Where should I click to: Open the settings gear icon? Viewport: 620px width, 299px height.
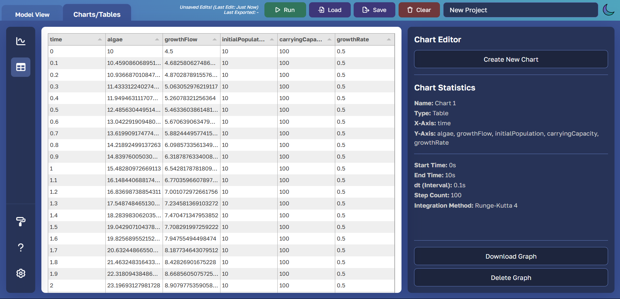(21, 273)
